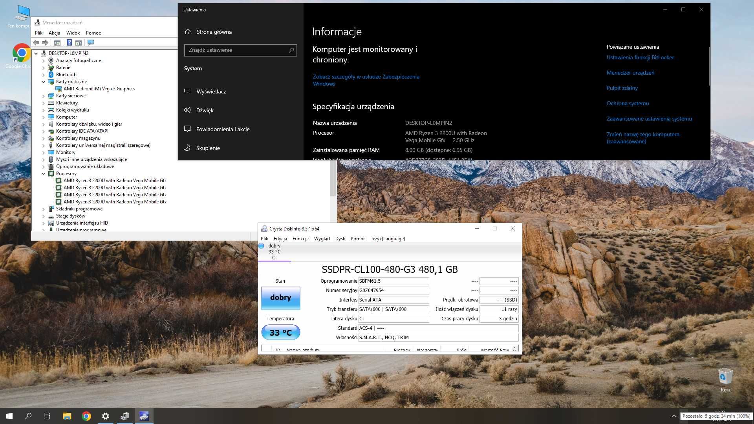
Task: Open the Windows Start menu
Action: tap(9, 416)
